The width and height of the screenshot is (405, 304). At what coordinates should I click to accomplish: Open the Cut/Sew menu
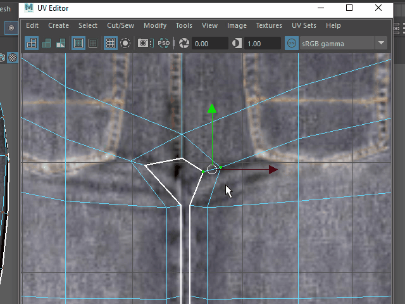pos(120,25)
